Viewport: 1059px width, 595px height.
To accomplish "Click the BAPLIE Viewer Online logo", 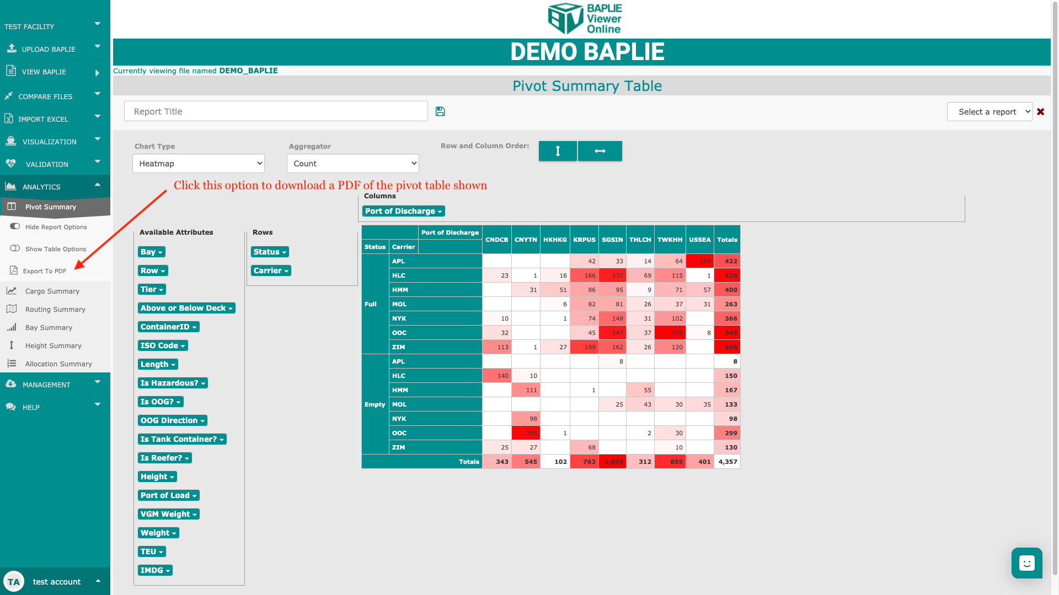I will (x=585, y=19).
